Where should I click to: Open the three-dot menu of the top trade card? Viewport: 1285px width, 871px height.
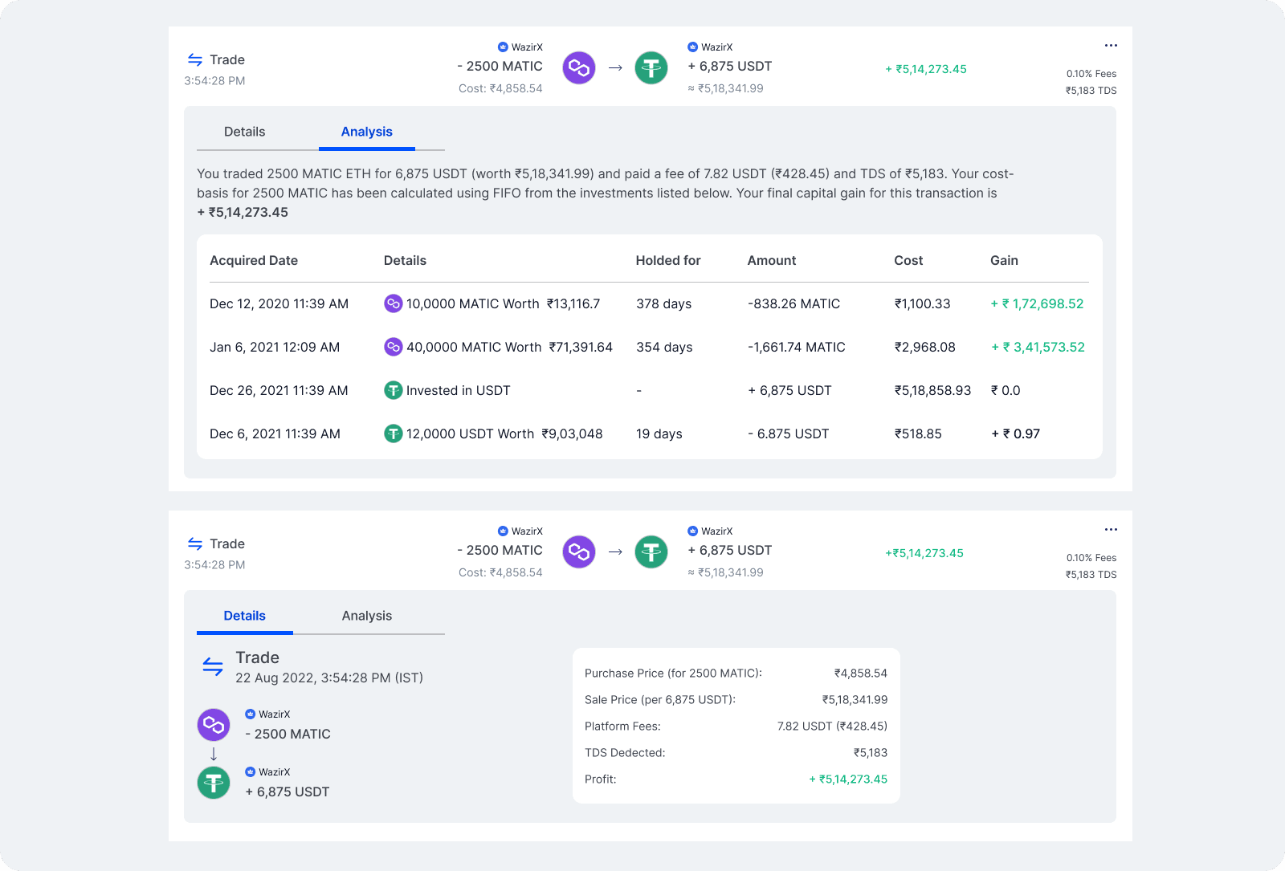tap(1111, 46)
